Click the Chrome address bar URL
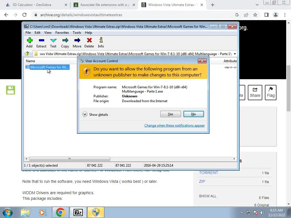Image resolution: width=291 pixels, height=218 pixels. 81,15
